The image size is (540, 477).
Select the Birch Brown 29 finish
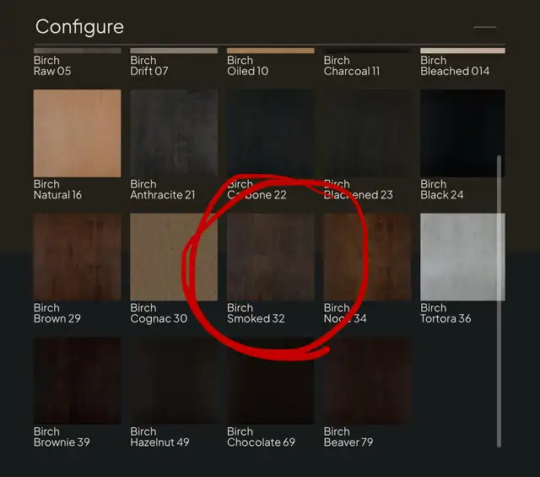pyautogui.click(x=77, y=257)
